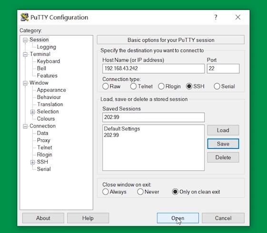This screenshot has width=267, height=233.
Task: Open the Session category
Action: click(x=39, y=39)
